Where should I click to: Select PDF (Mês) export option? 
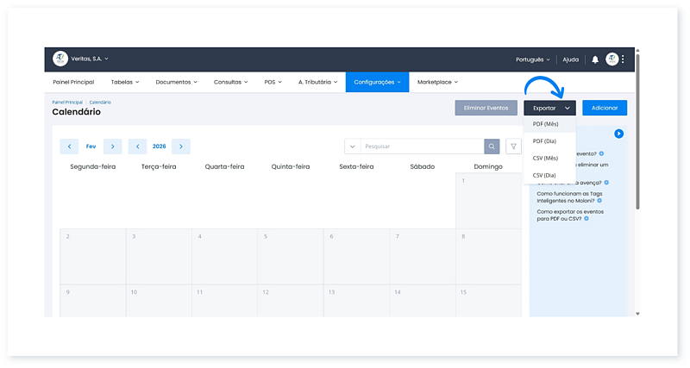click(x=545, y=124)
